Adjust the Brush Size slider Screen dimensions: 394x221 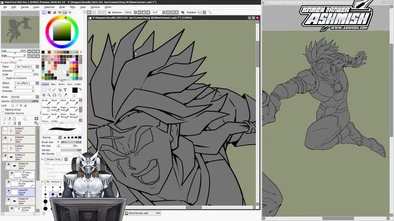click(71, 142)
